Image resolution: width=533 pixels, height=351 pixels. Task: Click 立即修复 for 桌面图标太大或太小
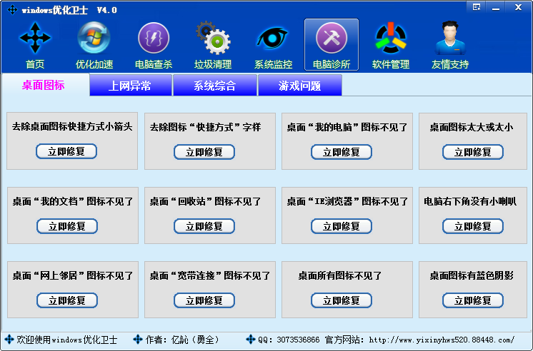[473, 152]
